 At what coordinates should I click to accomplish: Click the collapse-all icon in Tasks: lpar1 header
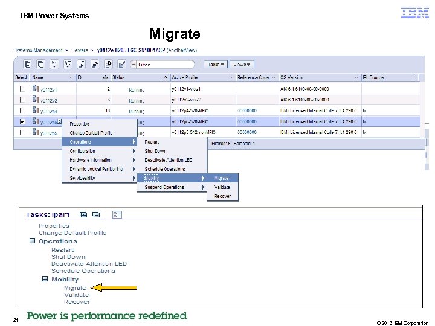coord(96,214)
